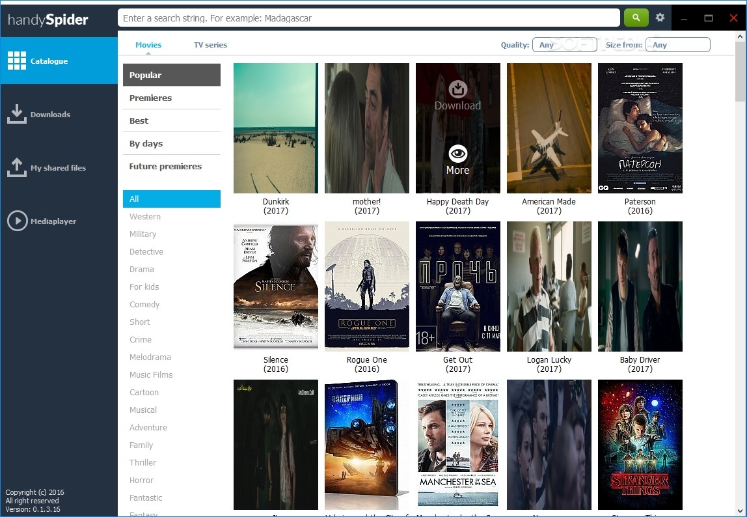Screen dimensions: 747x517
Task: Open the Quality dropdown
Action: pos(565,45)
